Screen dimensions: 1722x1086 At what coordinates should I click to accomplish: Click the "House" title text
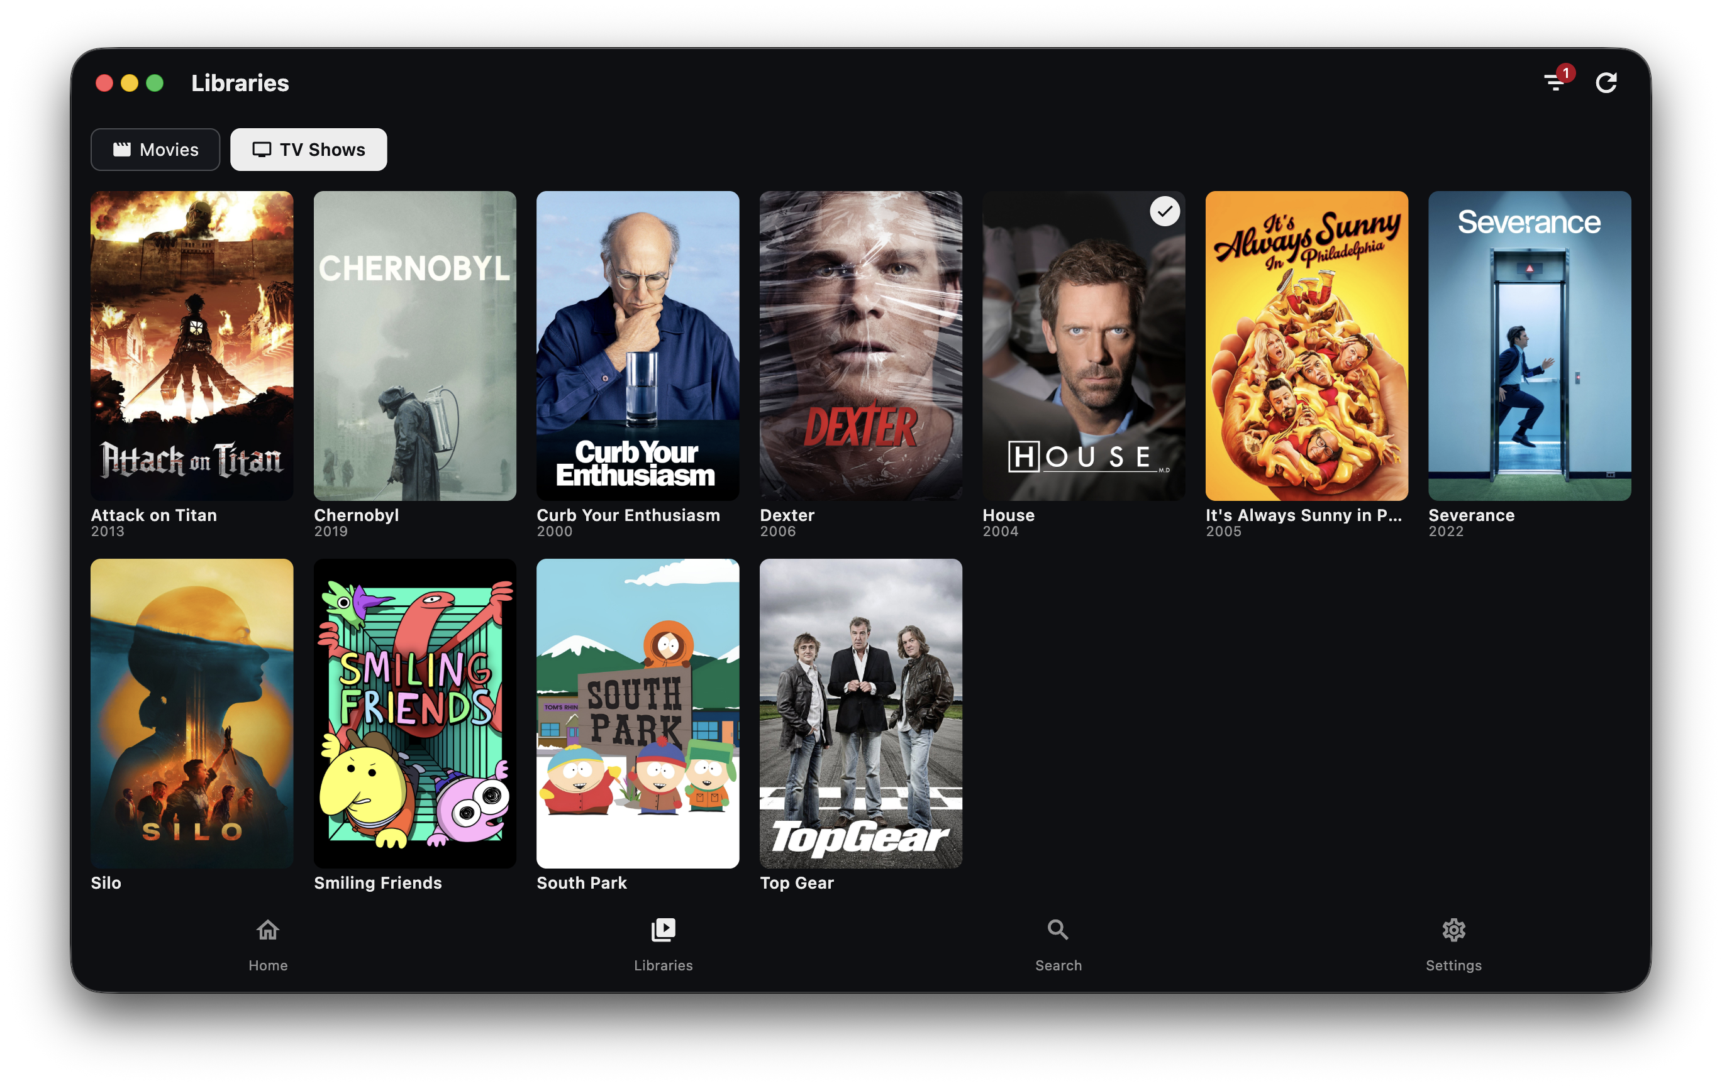coord(1008,515)
